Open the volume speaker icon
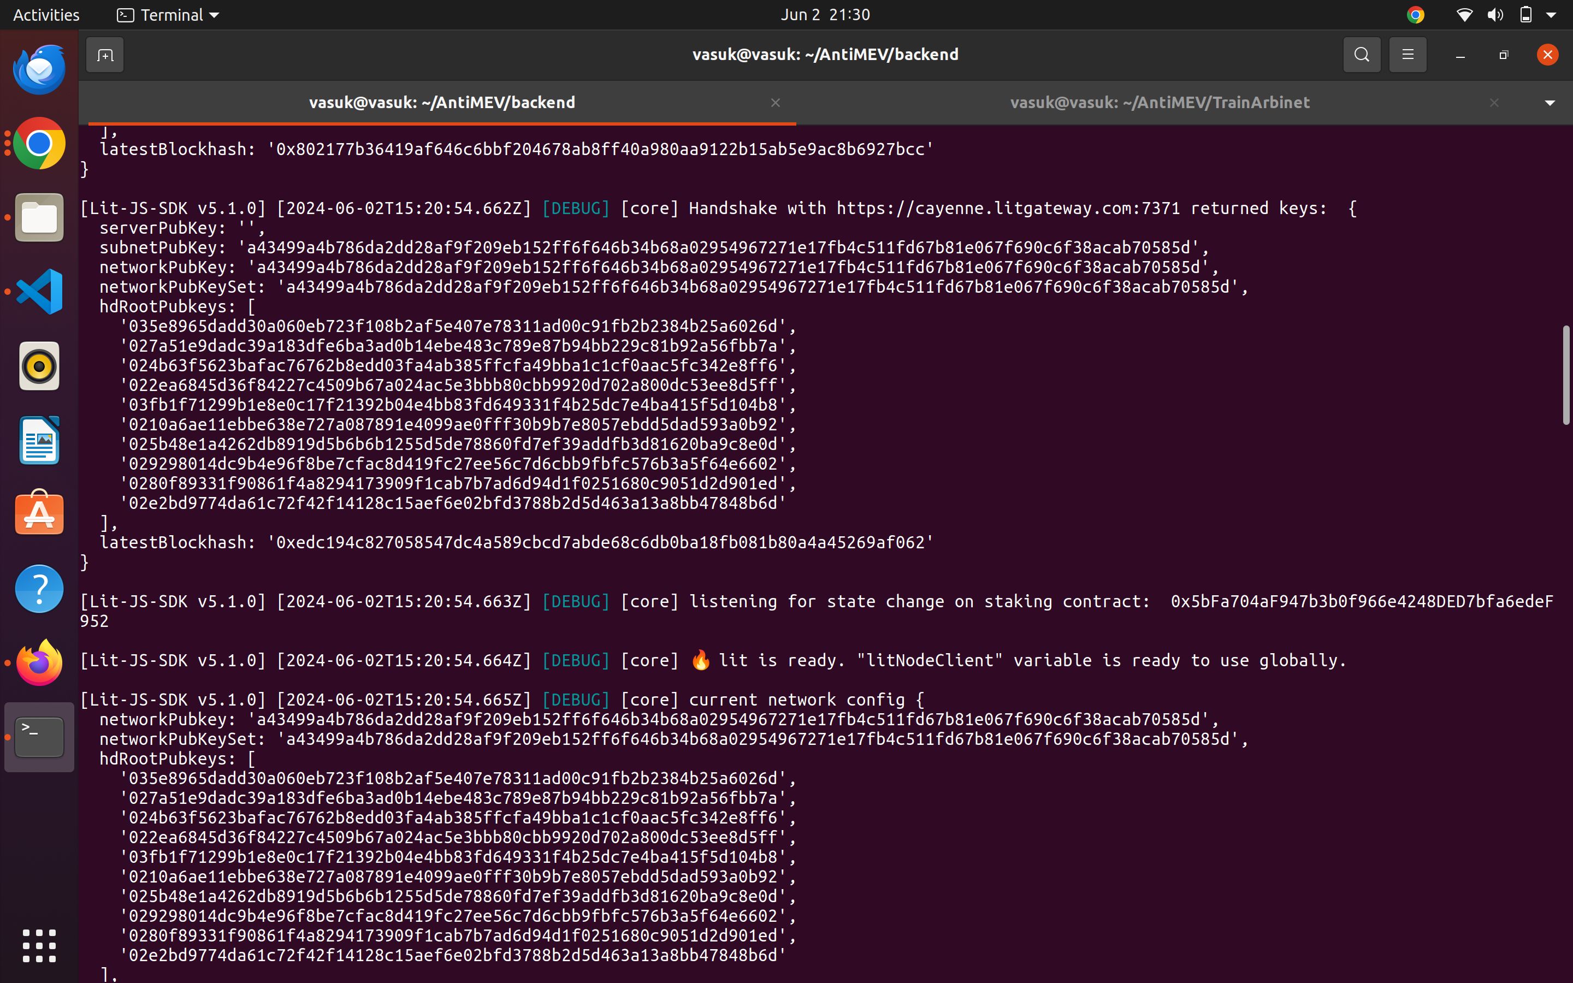Image resolution: width=1573 pixels, height=983 pixels. (x=1495, y=15)
